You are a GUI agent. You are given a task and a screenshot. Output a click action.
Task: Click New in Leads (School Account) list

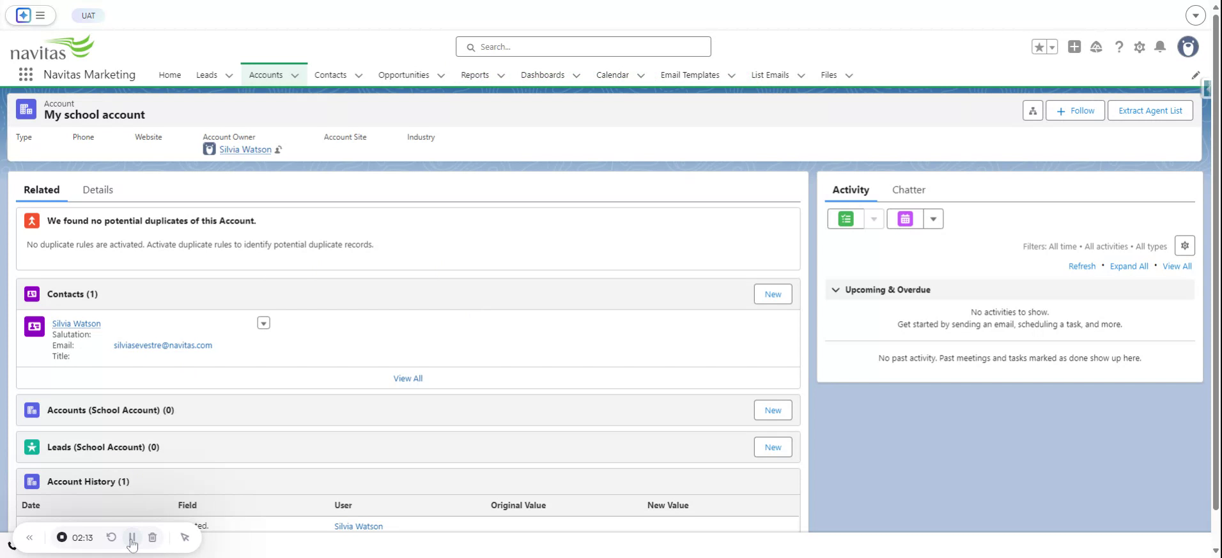point(773,448)
